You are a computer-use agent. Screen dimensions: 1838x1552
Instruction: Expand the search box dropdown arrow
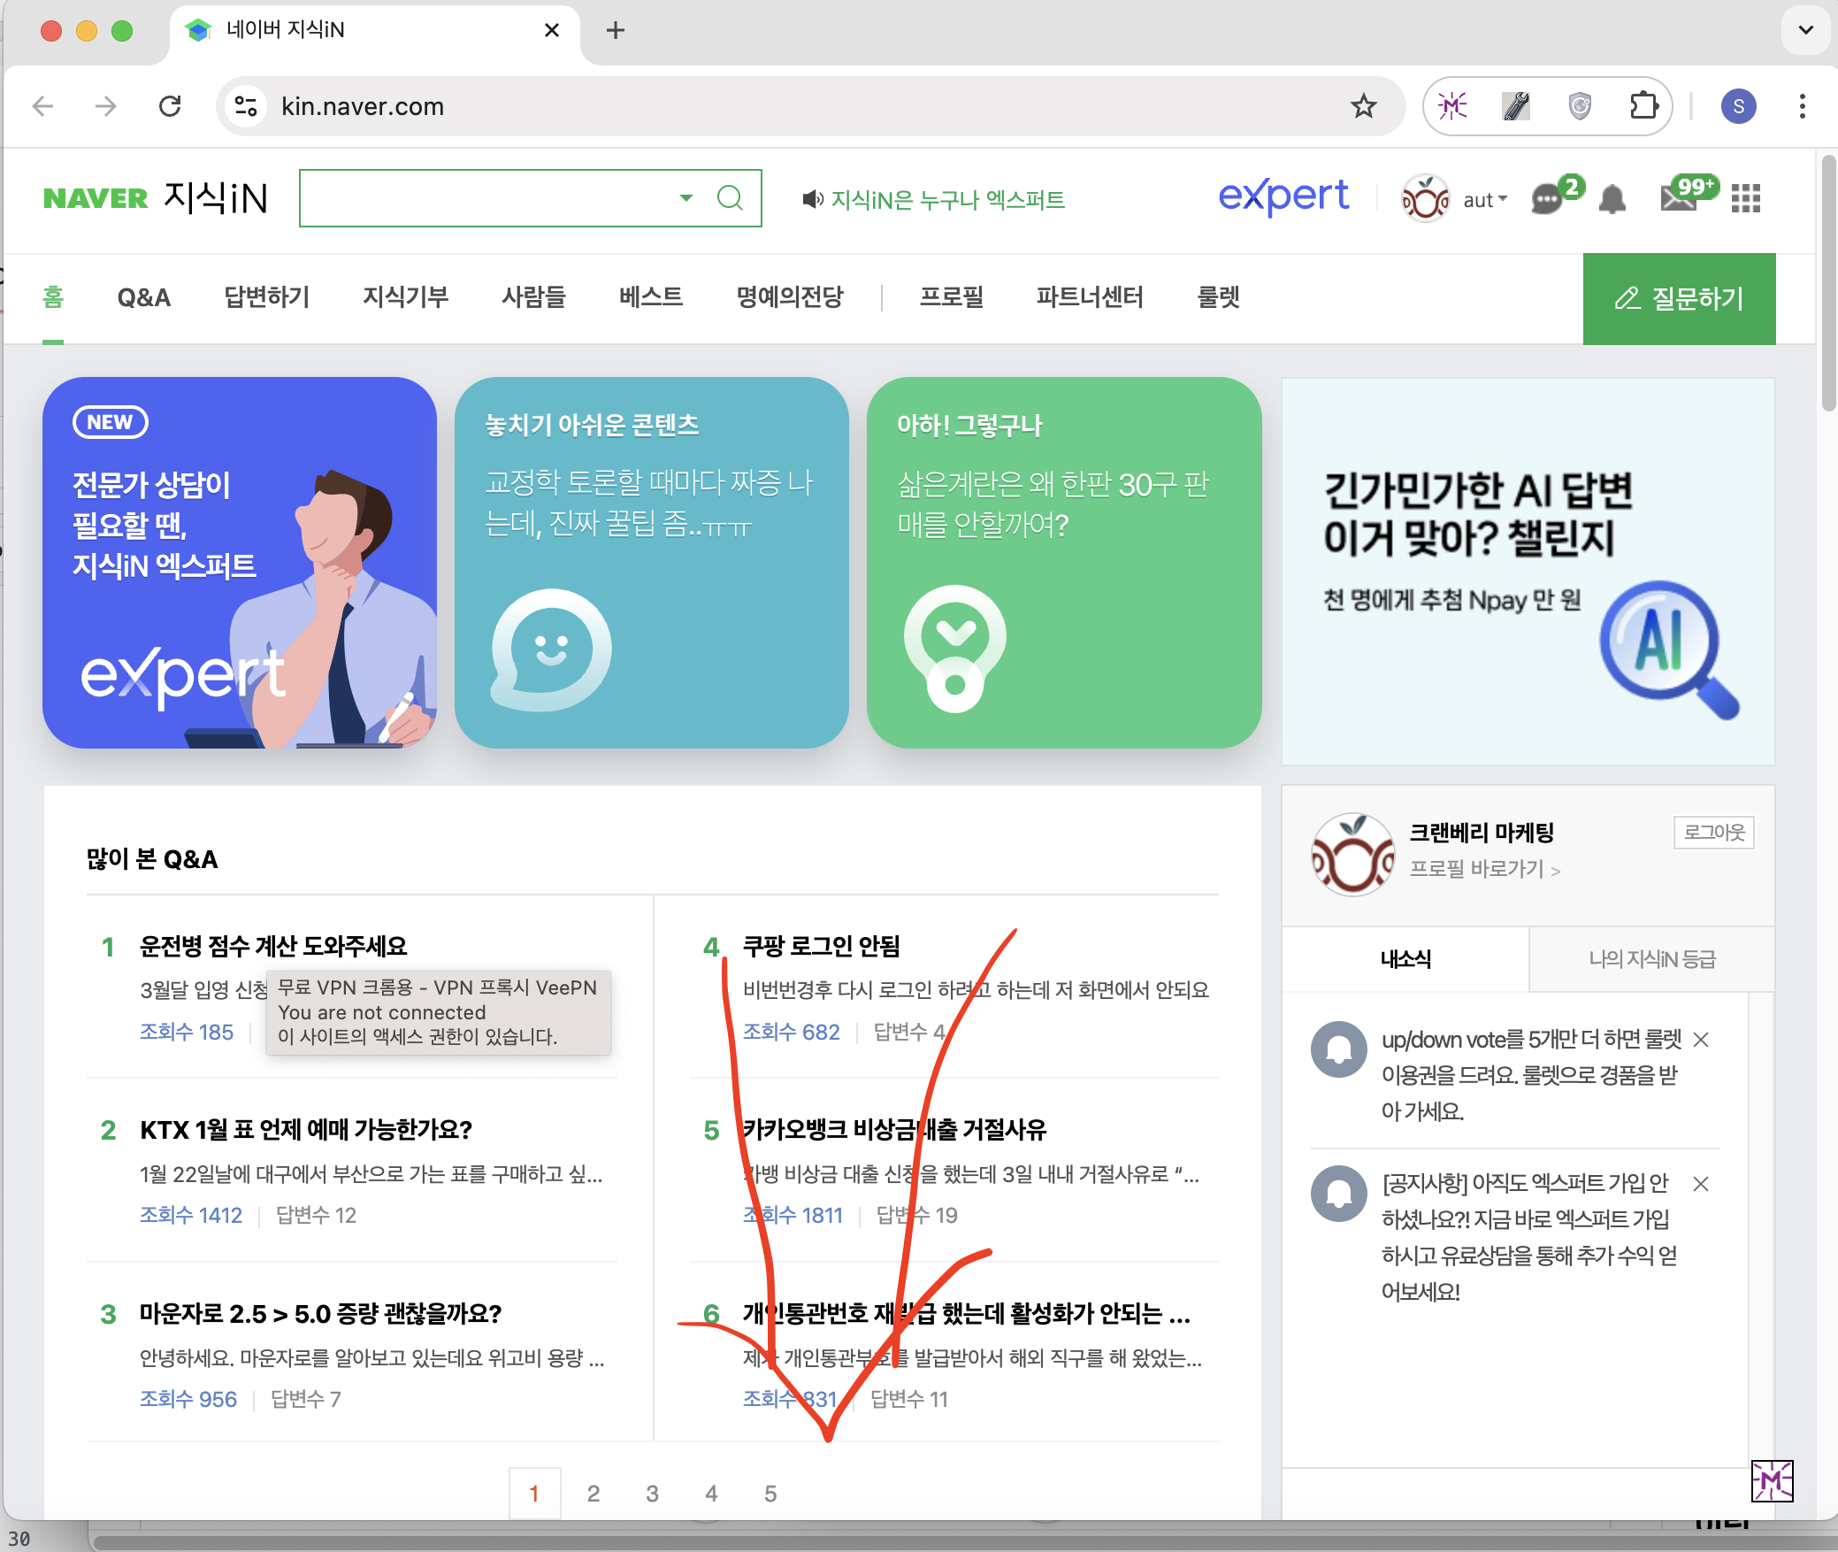(685, 197)
